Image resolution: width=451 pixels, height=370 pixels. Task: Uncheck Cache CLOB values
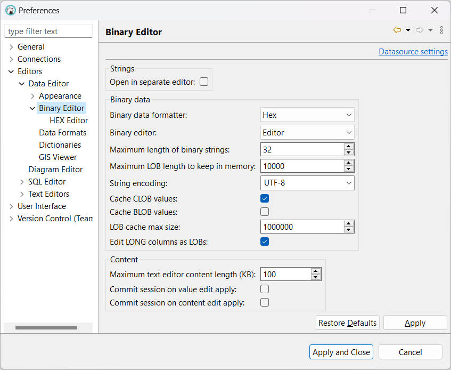265,198
